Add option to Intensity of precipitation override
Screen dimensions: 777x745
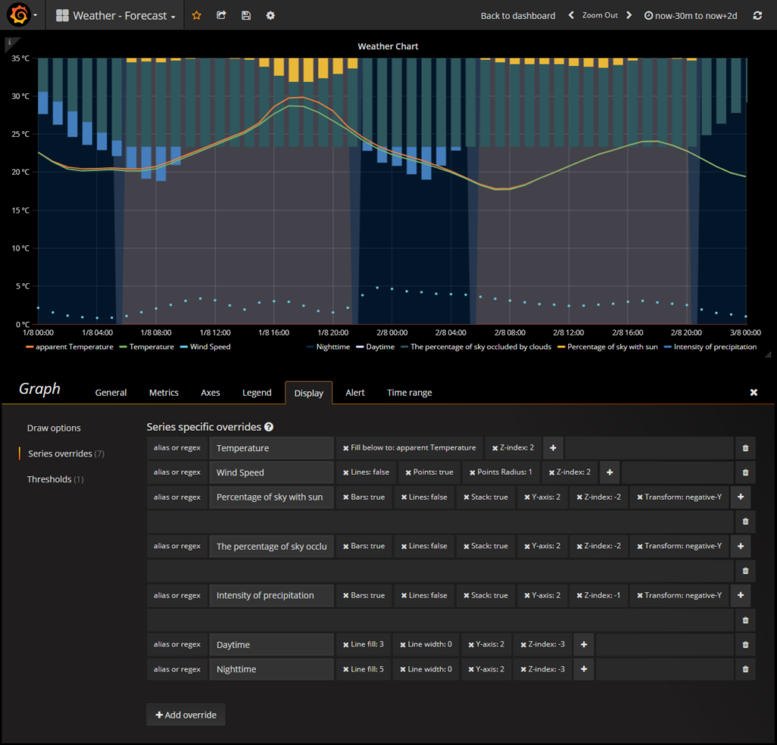pos(741,595)
